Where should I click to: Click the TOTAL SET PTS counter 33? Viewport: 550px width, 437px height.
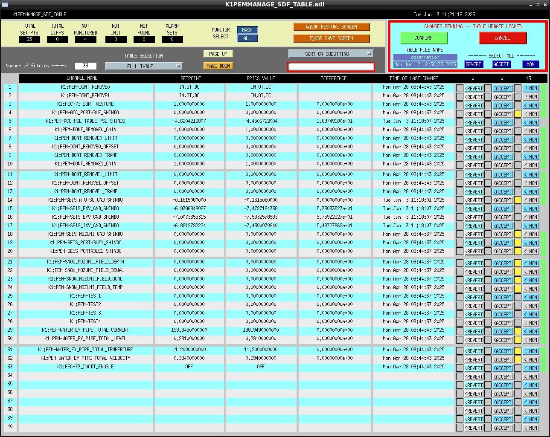point(29,40)
